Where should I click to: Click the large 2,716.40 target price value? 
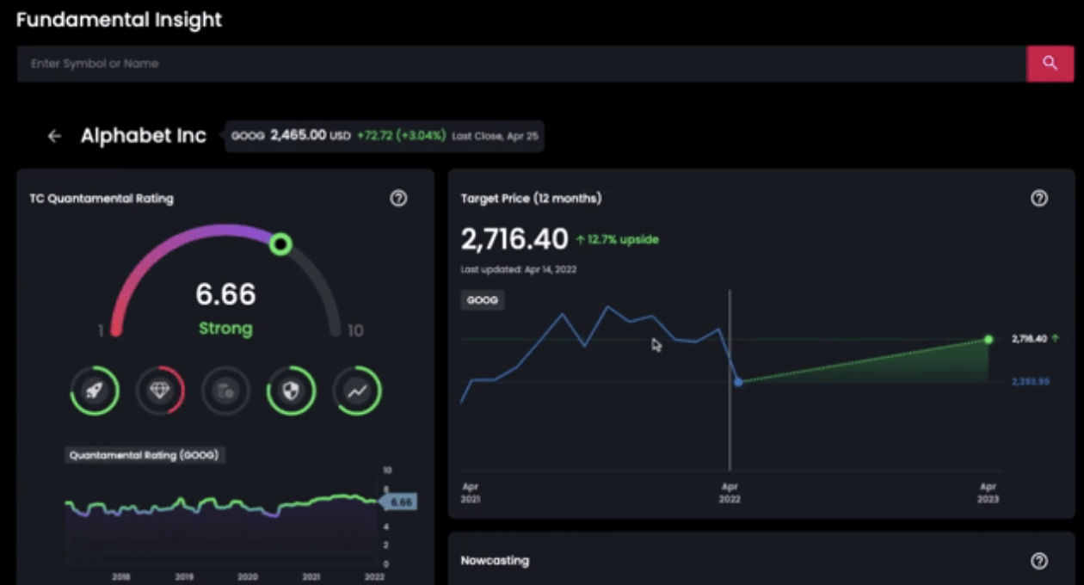[514, 238]
